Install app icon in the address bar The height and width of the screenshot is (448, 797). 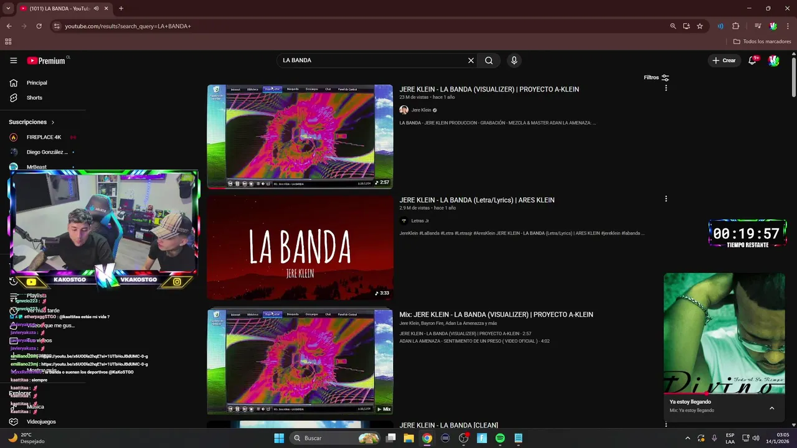686,26
